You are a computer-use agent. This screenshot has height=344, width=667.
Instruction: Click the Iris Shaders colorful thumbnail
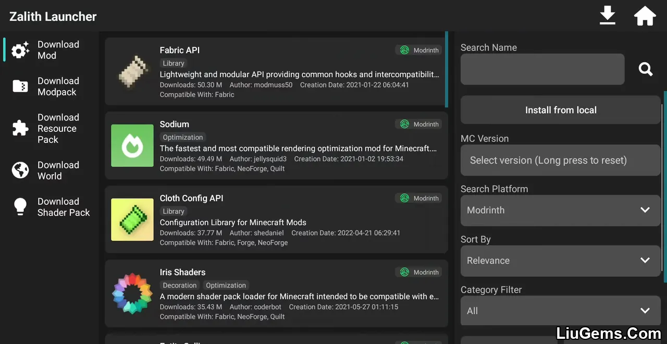132,293
